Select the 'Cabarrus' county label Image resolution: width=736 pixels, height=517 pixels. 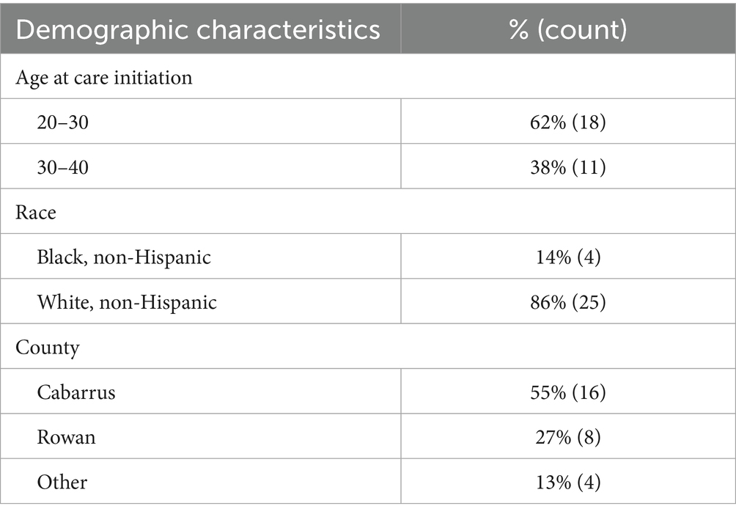(76, 392)
